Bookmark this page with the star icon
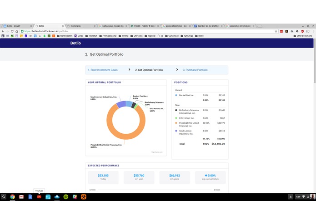Screen dimensions: 316x224 click(x=276, y=31)
